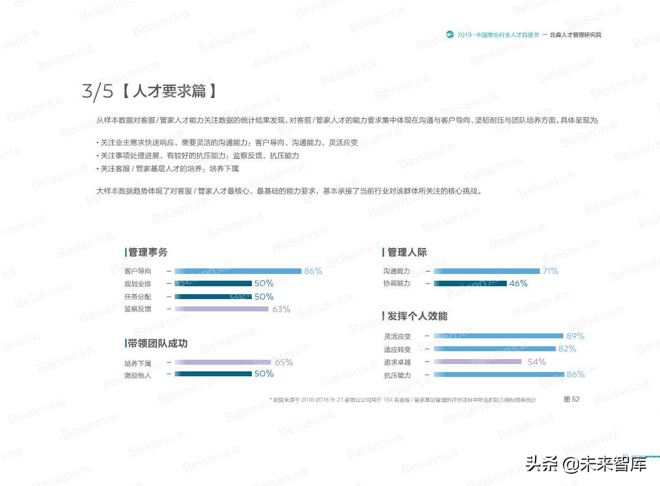
Task: Open the 3/5【人才要求篇】section heading
Action: pos(150,90)
